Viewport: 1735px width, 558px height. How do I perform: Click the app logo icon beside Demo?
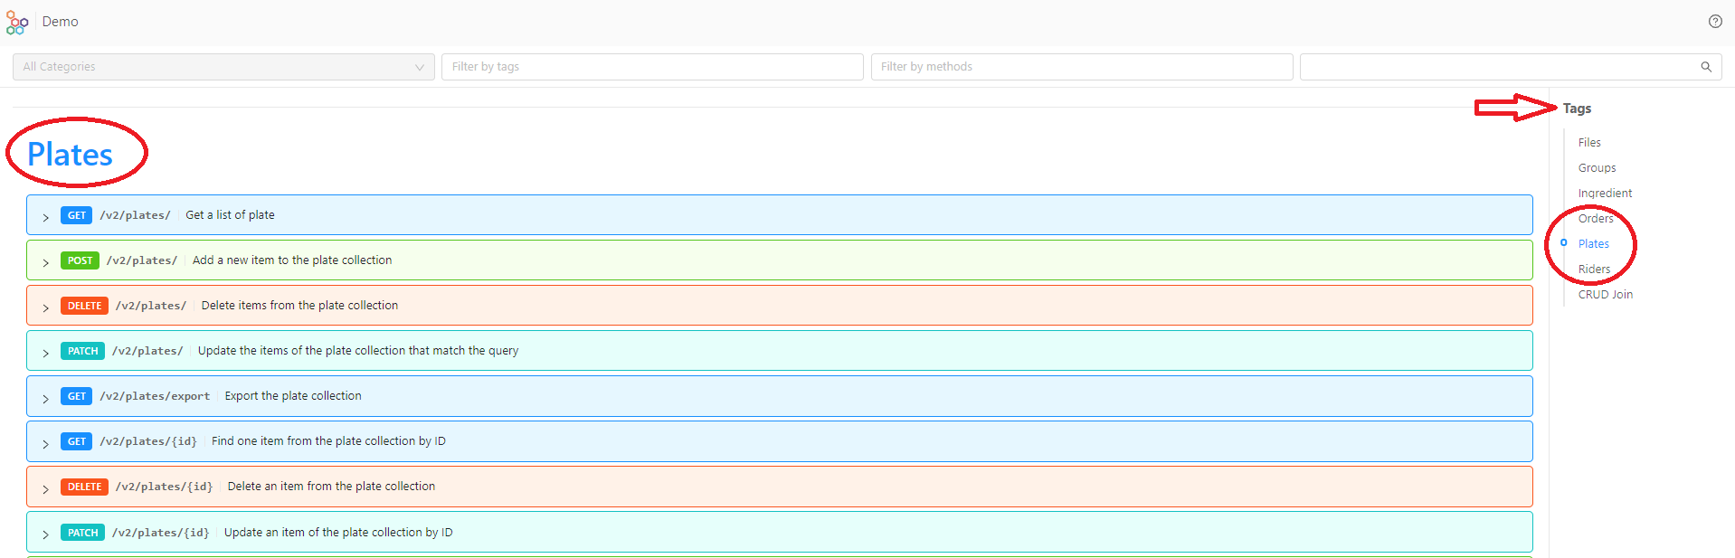click(x=16, y=23)
